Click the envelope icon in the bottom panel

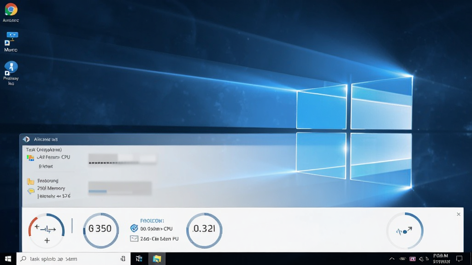pos(134,239)
